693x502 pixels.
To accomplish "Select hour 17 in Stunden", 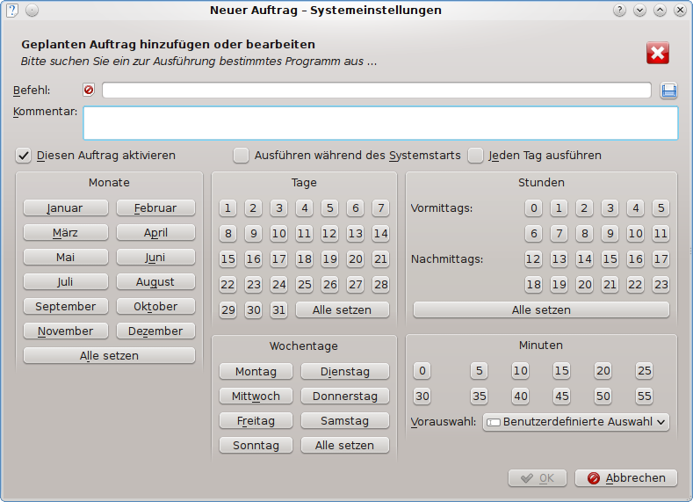I will click(x=661, y=258).
